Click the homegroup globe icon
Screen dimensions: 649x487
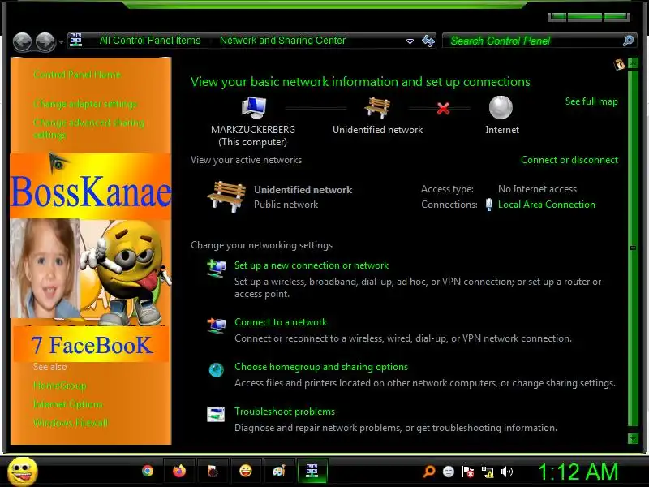pyautogui.click(x=216, y=370)
